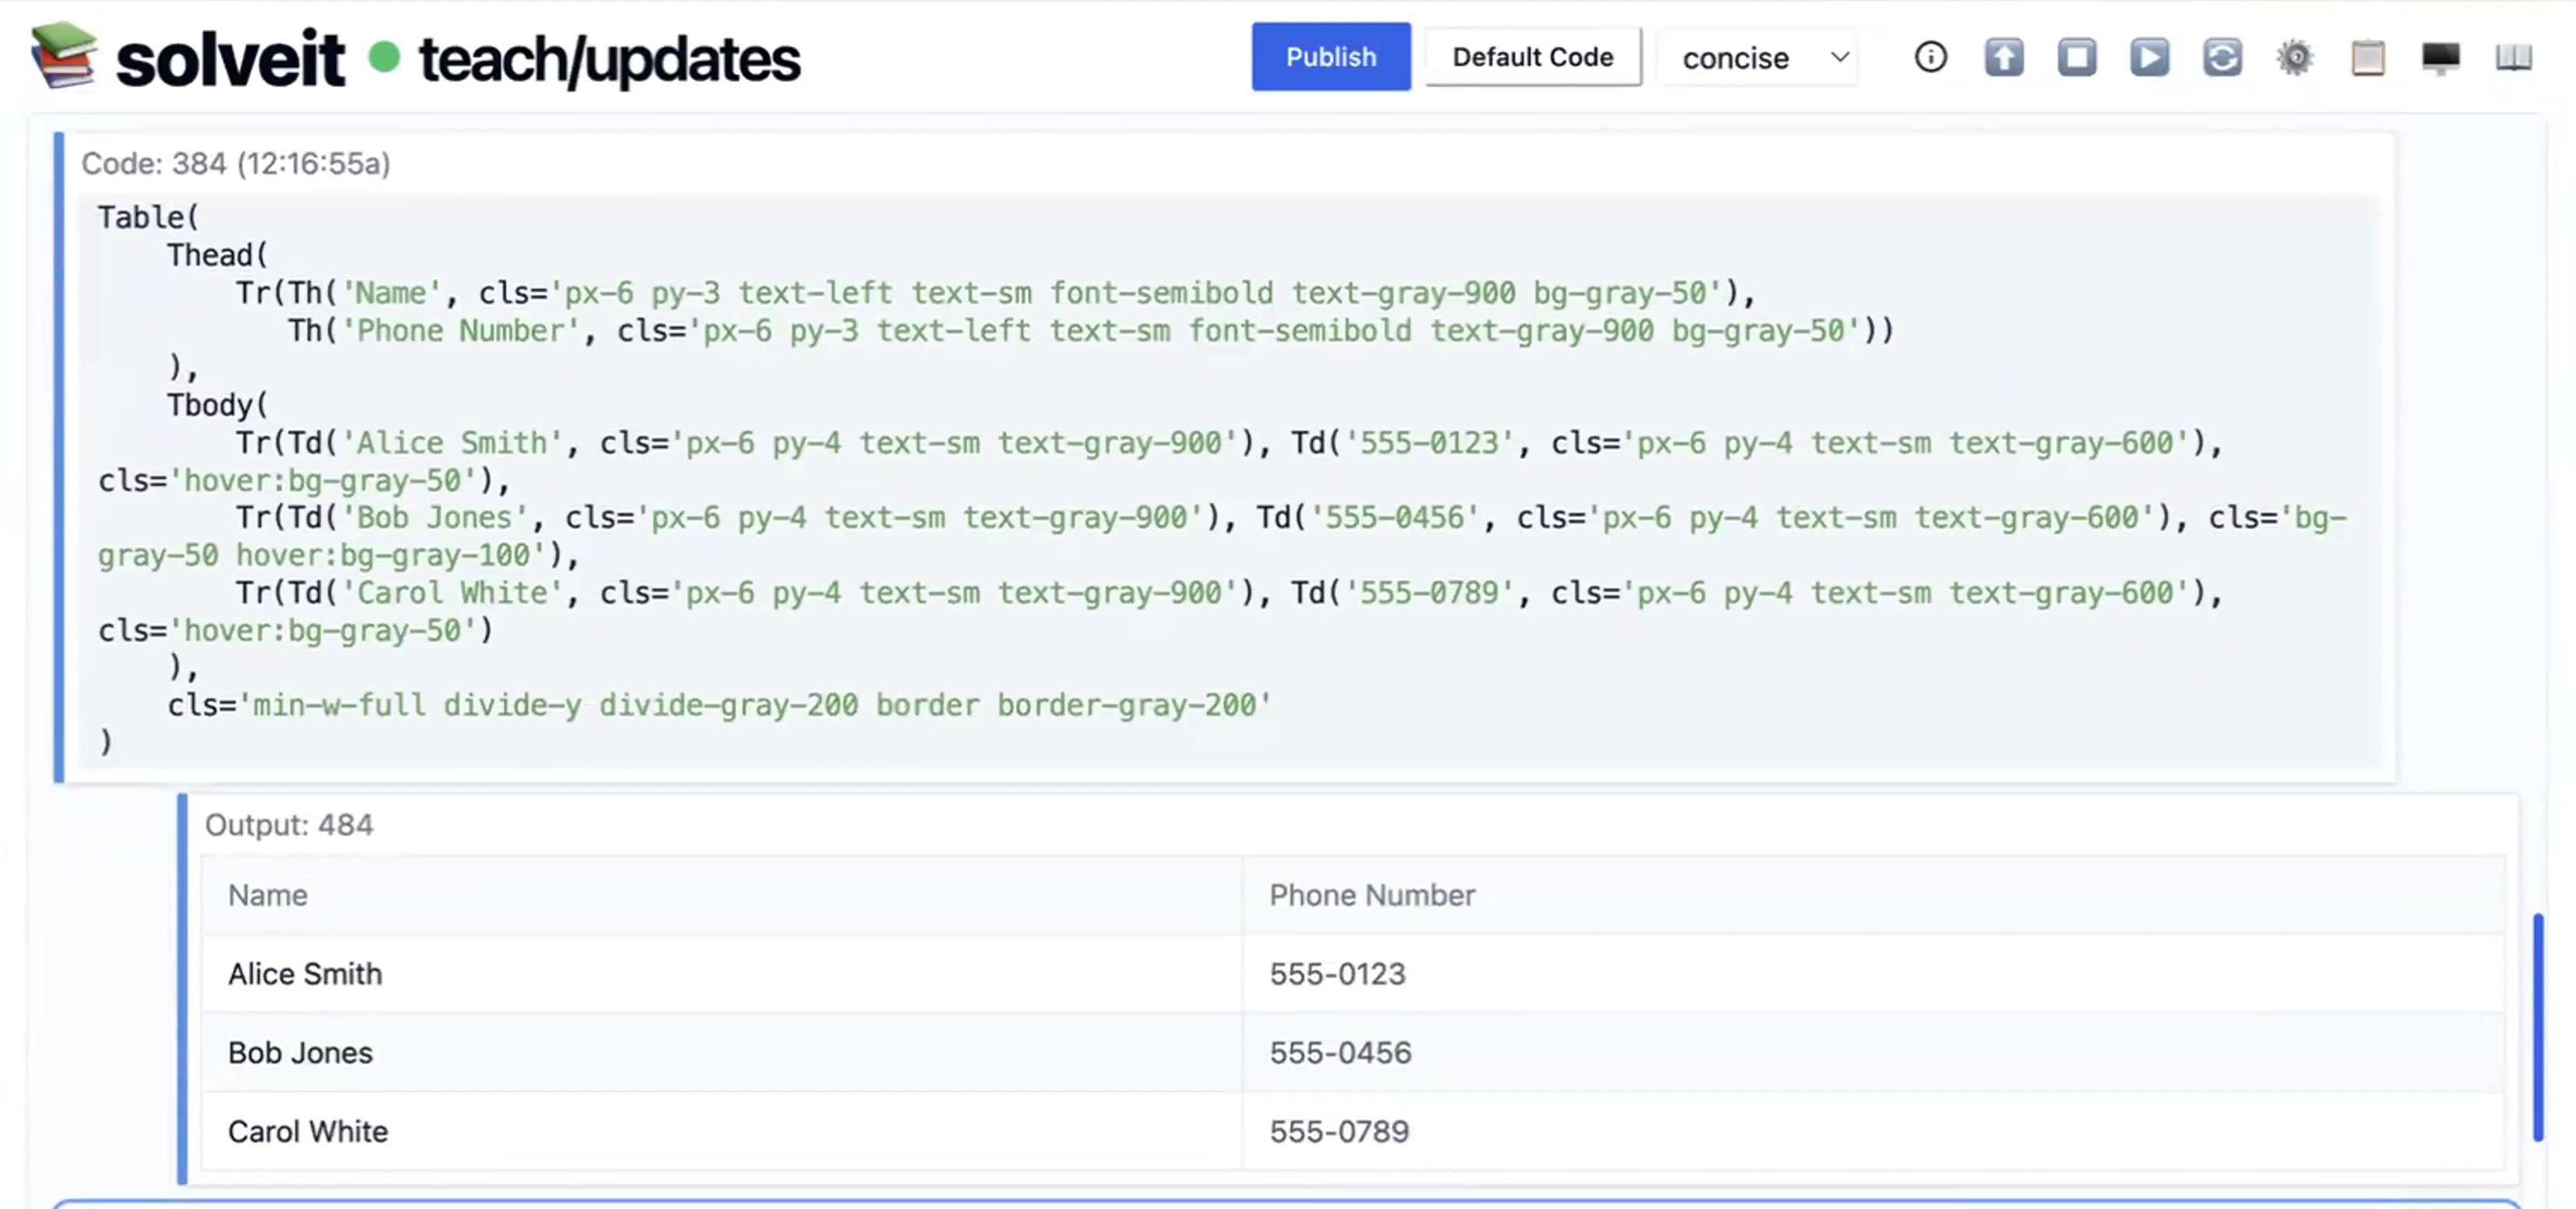2576x1209 pixels.
Task: Click the up arrow icon in toolbar
Action: pyautogui.click(x=2003, y=57)
